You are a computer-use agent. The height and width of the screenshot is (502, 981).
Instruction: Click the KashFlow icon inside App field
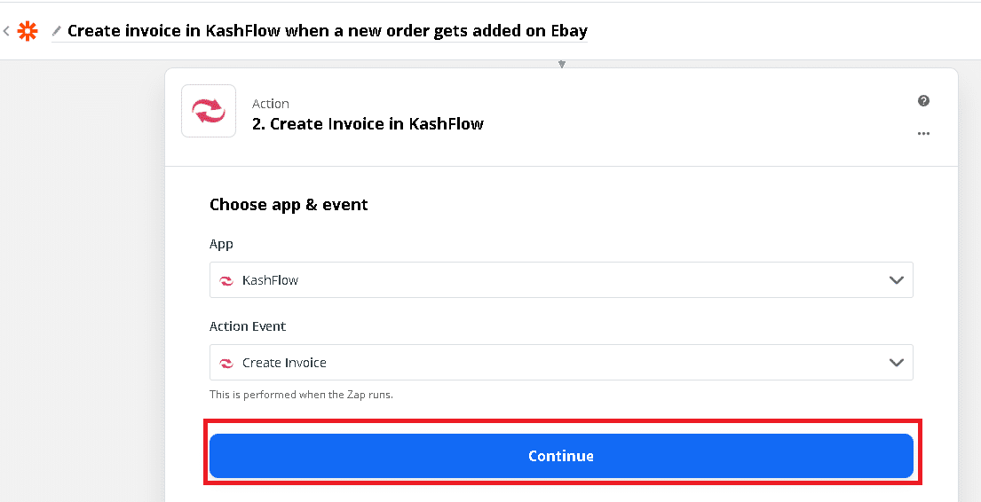[x=226, y=280]
